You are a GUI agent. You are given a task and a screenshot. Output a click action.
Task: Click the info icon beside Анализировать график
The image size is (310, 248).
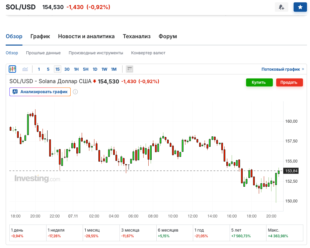(x=75, y=92)
